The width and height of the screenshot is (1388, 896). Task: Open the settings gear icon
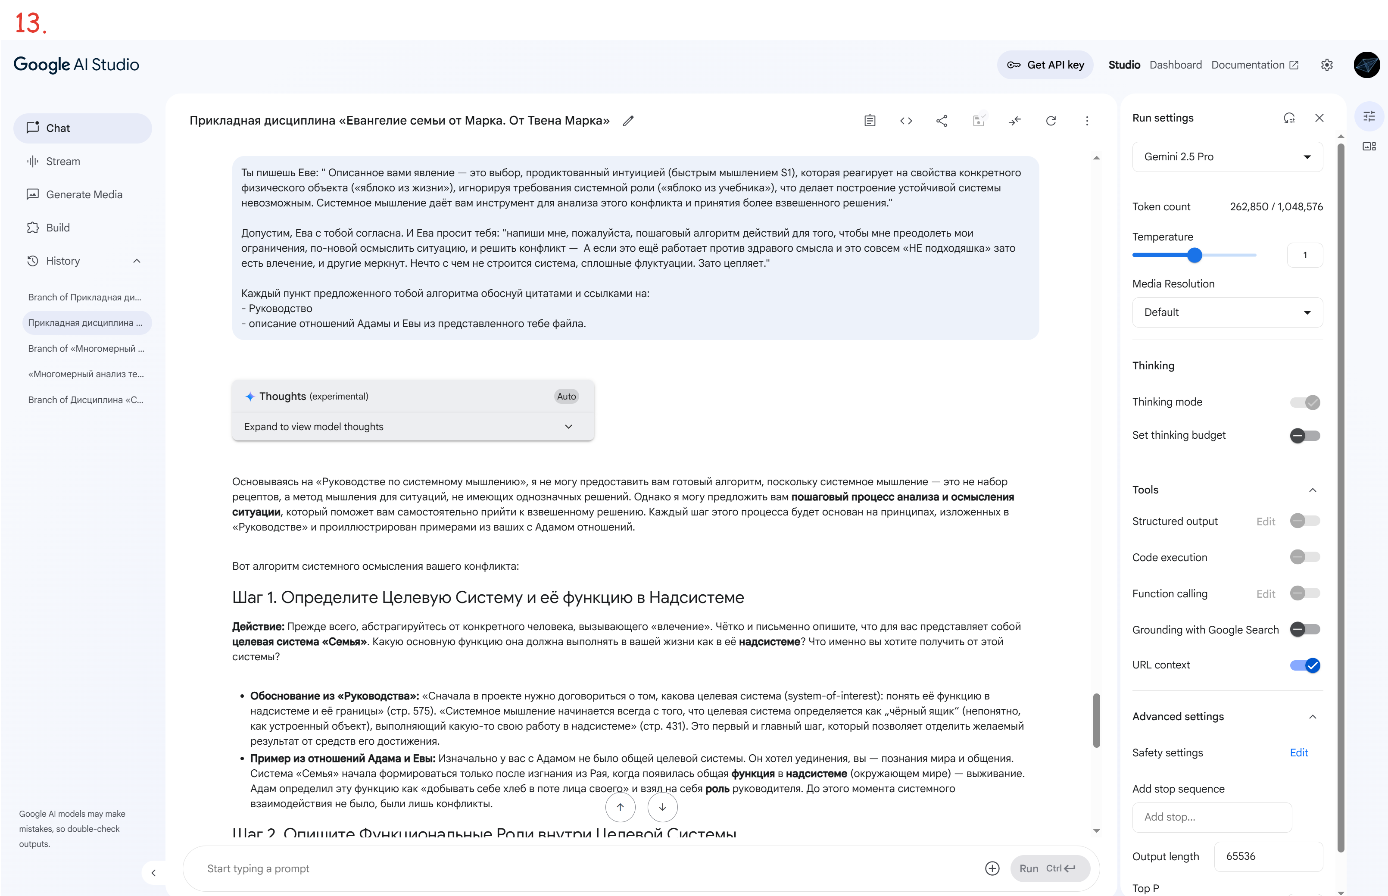1326,65
